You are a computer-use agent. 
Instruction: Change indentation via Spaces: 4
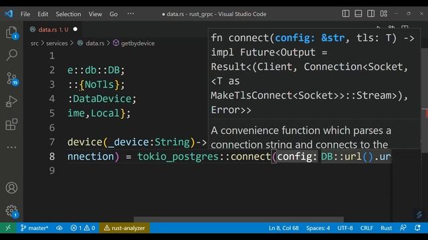318,228
